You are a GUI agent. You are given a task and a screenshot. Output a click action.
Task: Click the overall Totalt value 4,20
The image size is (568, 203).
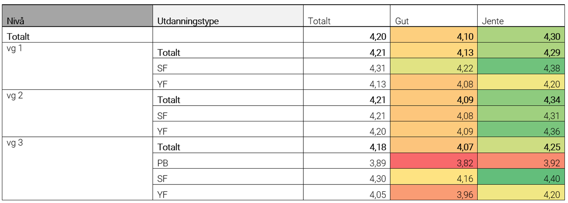pyautogui.click(x=347, y=35)
